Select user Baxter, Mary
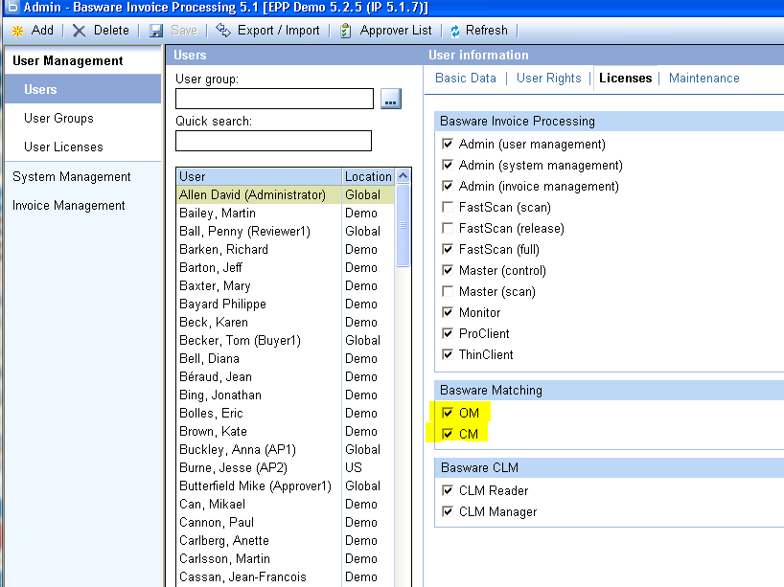Viewport: 784px width, 587px height. click(286, 285)
